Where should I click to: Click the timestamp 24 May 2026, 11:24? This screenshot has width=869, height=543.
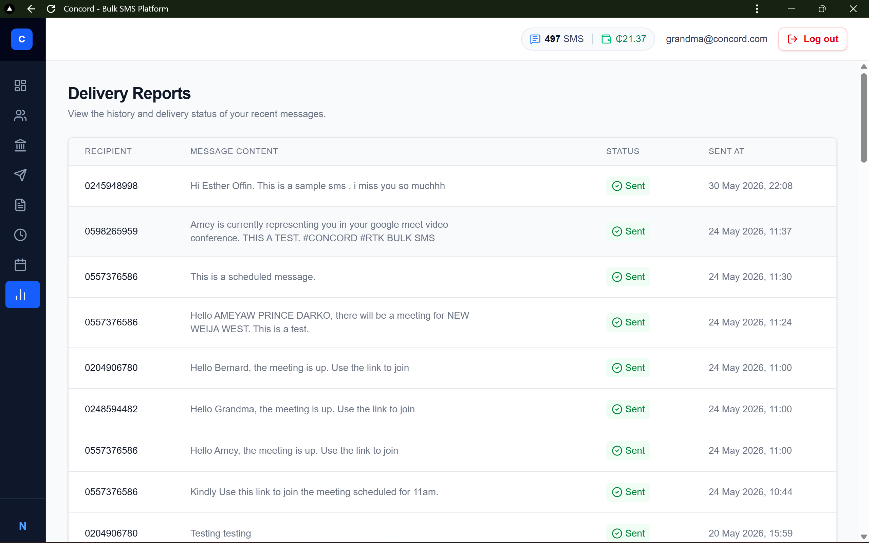(x=750, y=322)
